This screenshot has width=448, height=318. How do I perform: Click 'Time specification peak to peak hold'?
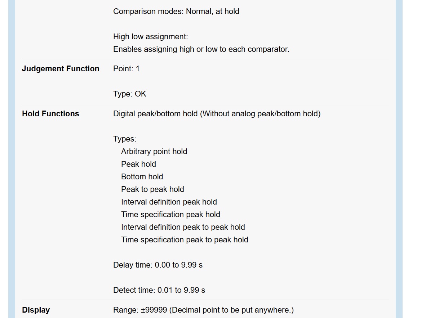pos(185,240)
